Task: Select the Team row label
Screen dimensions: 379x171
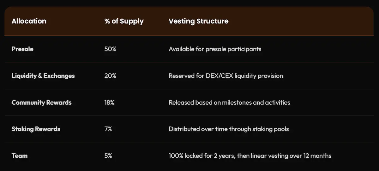Action: click(x=20, y=156)
